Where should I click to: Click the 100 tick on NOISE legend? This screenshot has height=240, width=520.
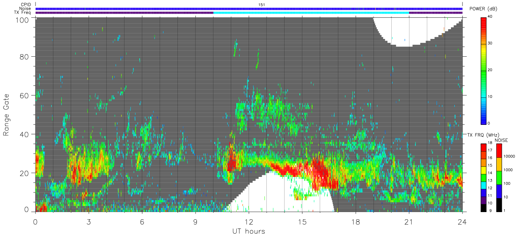pos(507,183)
